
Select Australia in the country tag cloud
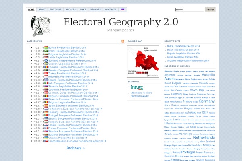(x=208, y=75)
